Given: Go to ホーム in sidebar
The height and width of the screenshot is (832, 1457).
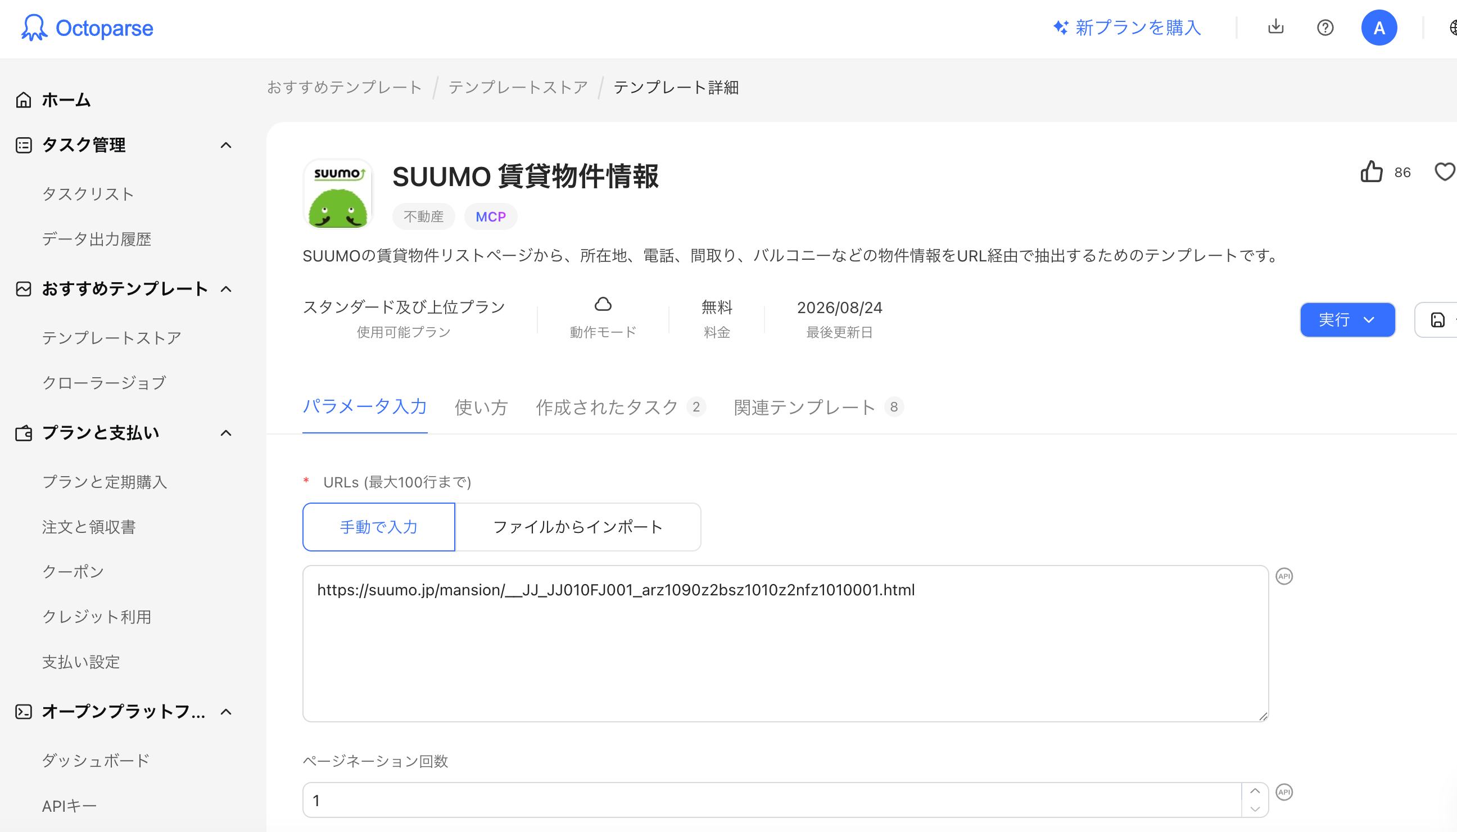Looking at the screenshot, I should tap(66, 100).
